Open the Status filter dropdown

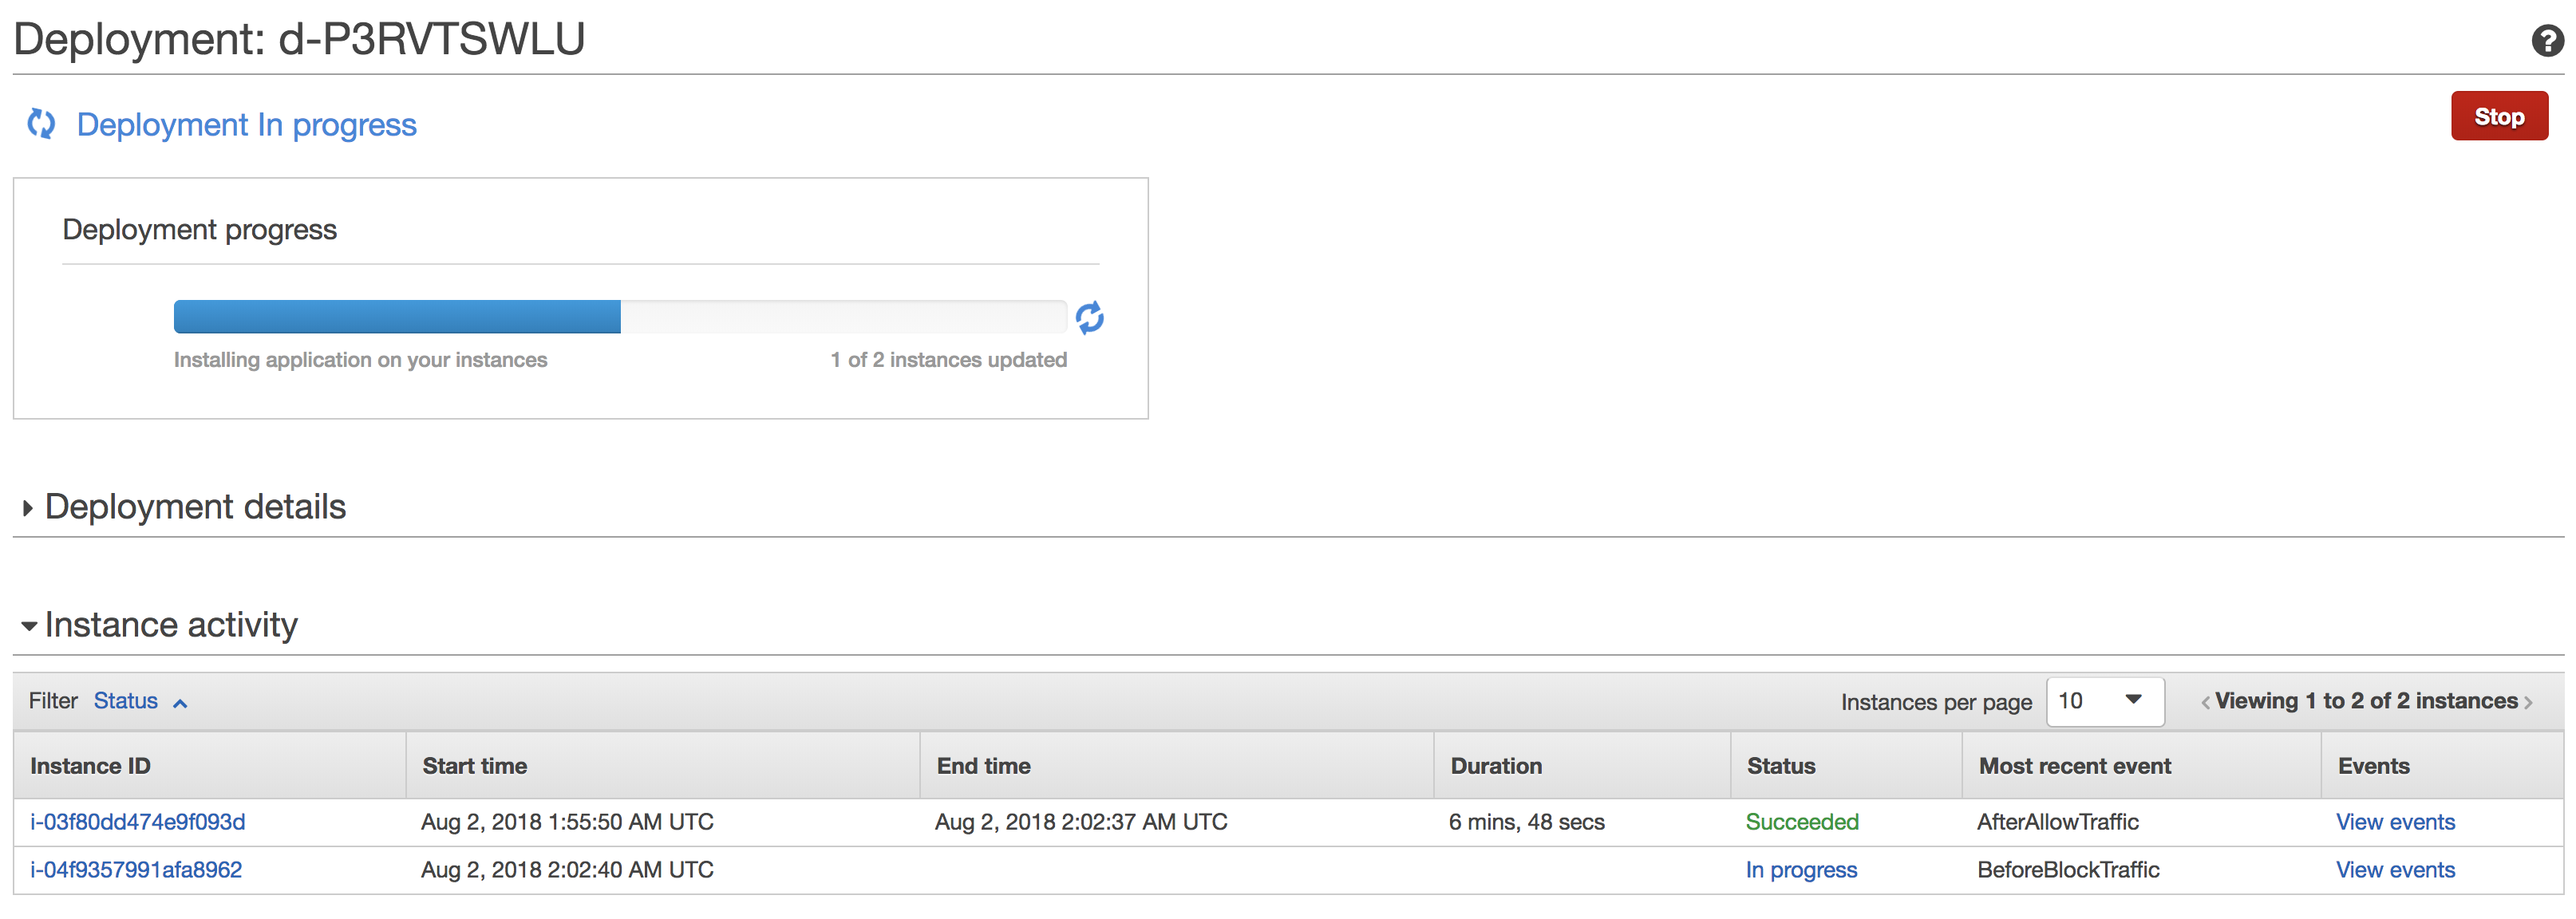pos(140,701)
